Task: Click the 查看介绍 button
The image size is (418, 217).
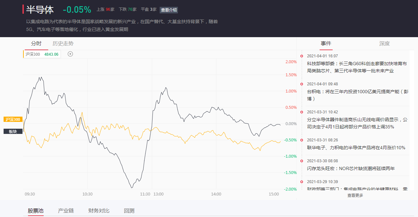Action: click(x=169, y=10)
